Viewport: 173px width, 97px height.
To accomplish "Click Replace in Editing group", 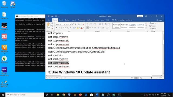I will (153, 26).
